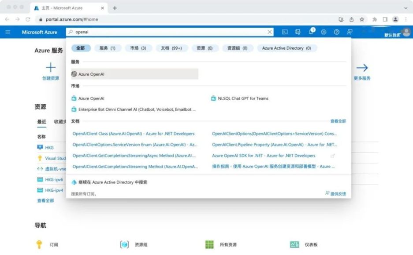Open the browser share icon
The width and height of the screenshot is (413, 255).
point(351,19)
